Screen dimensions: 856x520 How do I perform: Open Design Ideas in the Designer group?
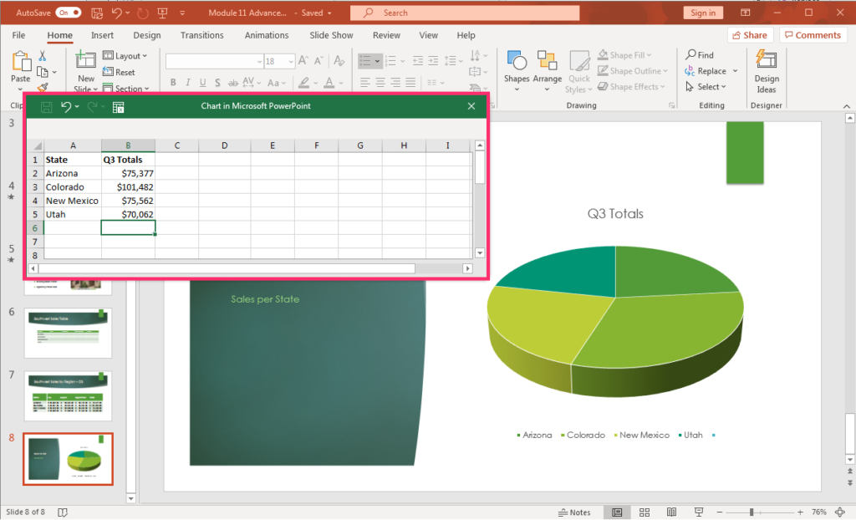(x=767, y=71)
